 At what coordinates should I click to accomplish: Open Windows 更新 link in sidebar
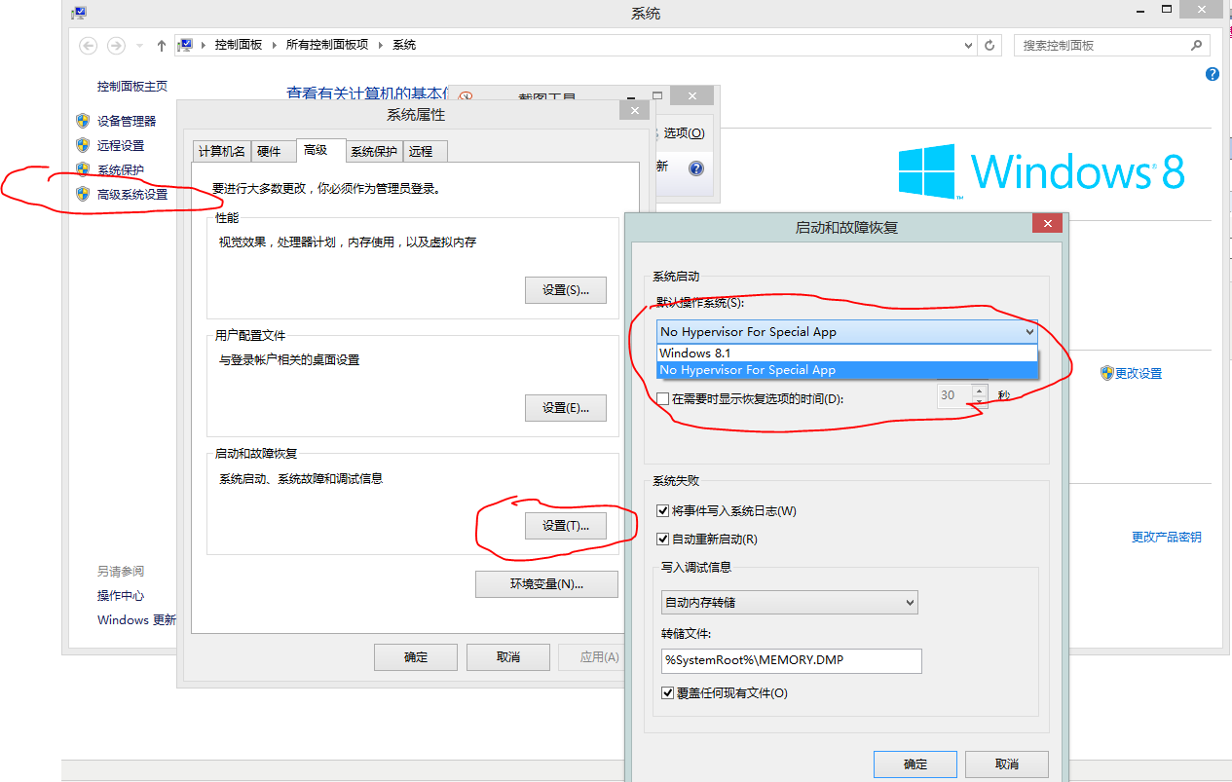pyautogui.click(x=136, y=619)
